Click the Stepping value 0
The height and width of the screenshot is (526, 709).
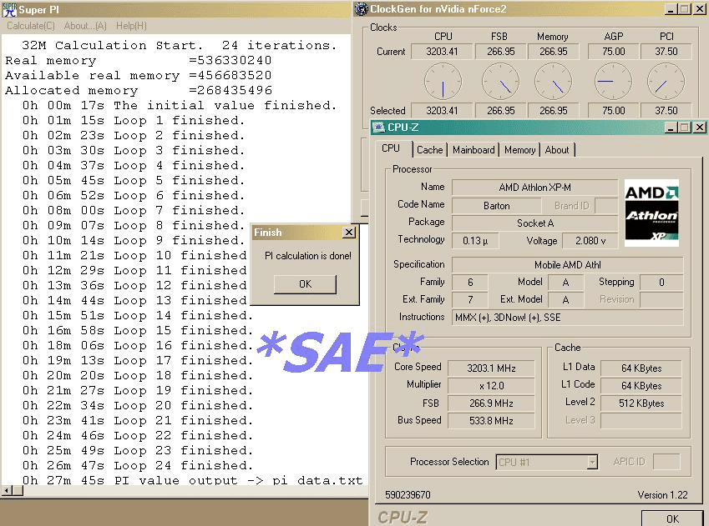(x=661, y=283)
